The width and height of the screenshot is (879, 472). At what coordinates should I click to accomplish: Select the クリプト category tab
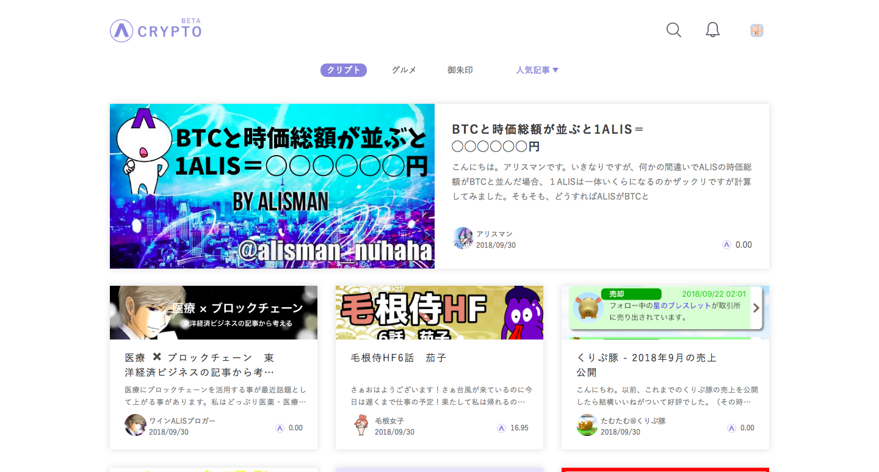343,70
